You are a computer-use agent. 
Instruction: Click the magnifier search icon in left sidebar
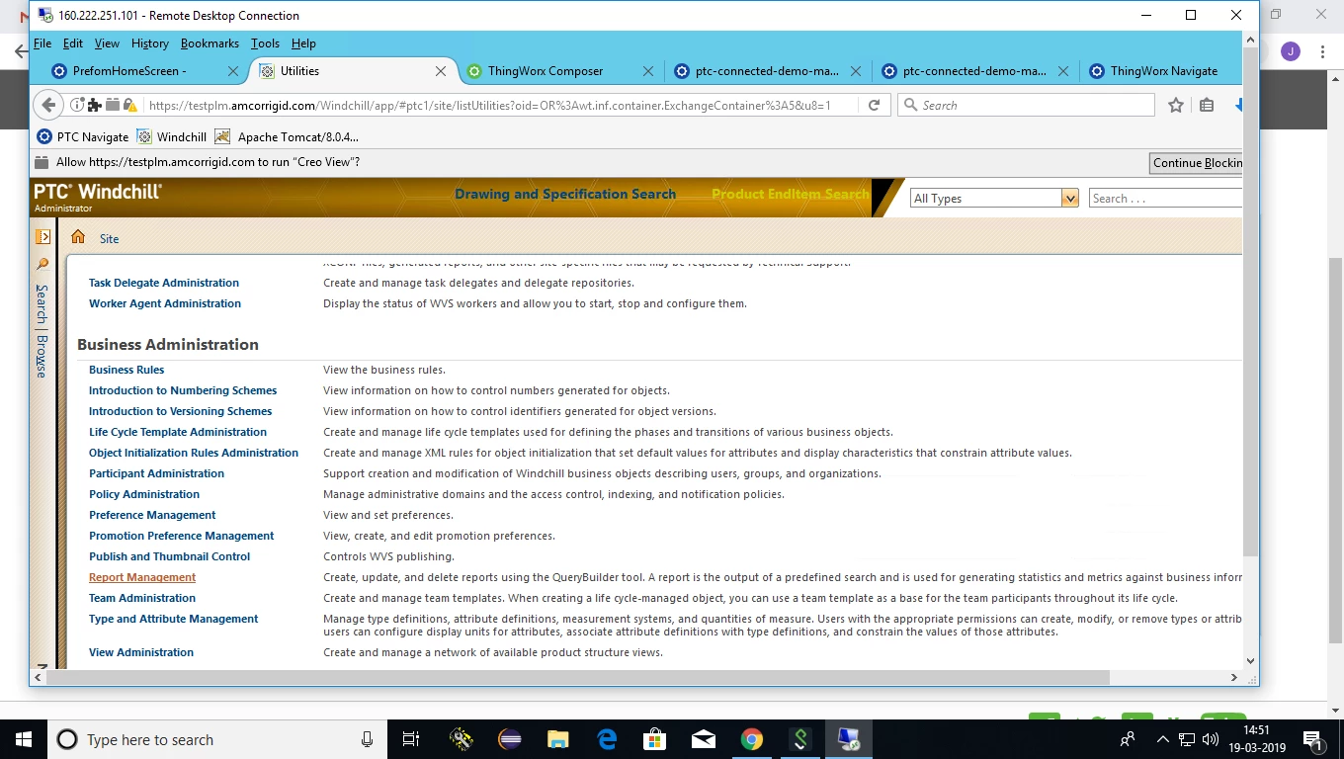click(42, 264)
